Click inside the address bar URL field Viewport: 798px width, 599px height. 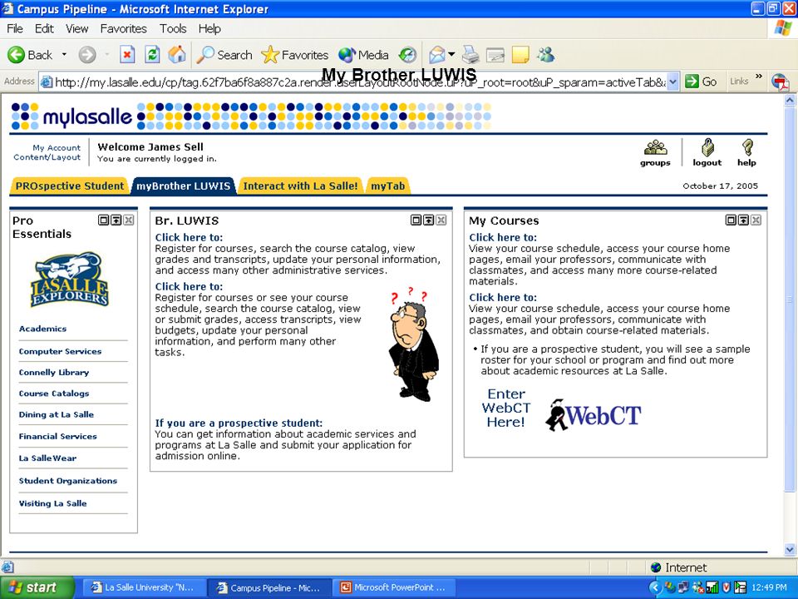tap(352, 82)
